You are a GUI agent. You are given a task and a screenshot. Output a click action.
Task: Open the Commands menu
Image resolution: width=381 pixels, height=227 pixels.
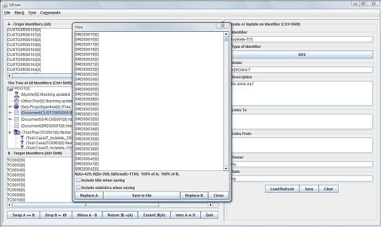click(51, 13)
